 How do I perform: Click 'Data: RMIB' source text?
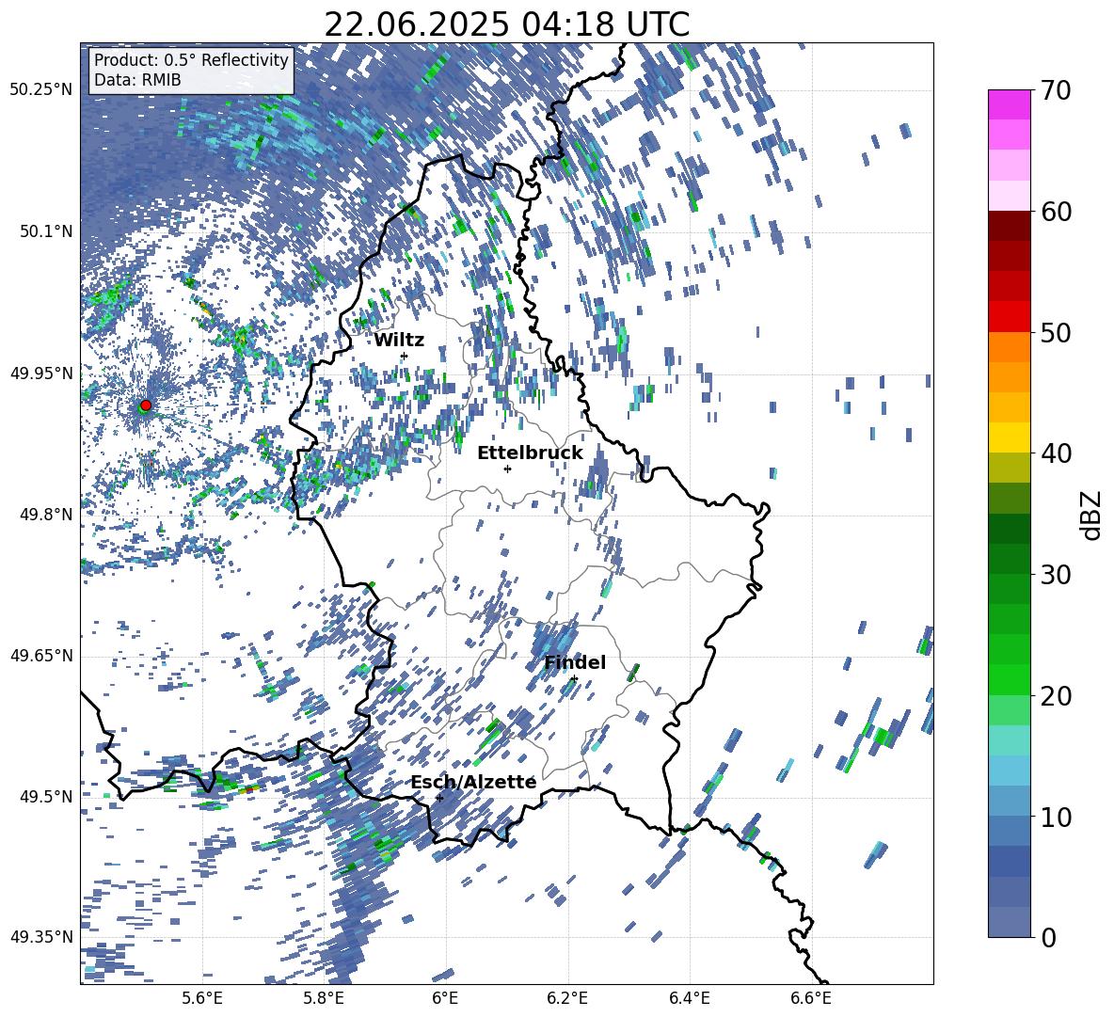(137, 80)
